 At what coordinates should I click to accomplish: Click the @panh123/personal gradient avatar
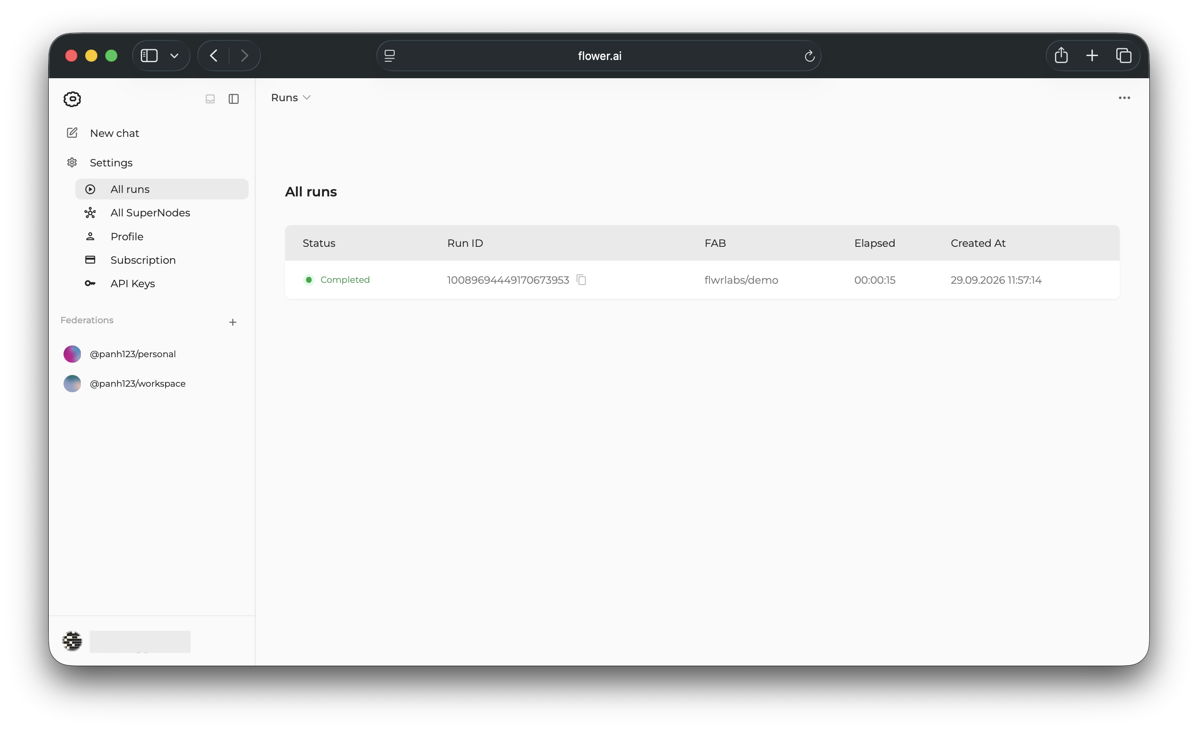click(x=72, y=354)
